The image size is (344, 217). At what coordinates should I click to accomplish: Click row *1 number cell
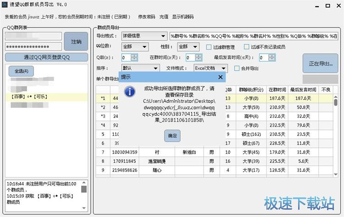pyautogui.click(x=103, y=98)
